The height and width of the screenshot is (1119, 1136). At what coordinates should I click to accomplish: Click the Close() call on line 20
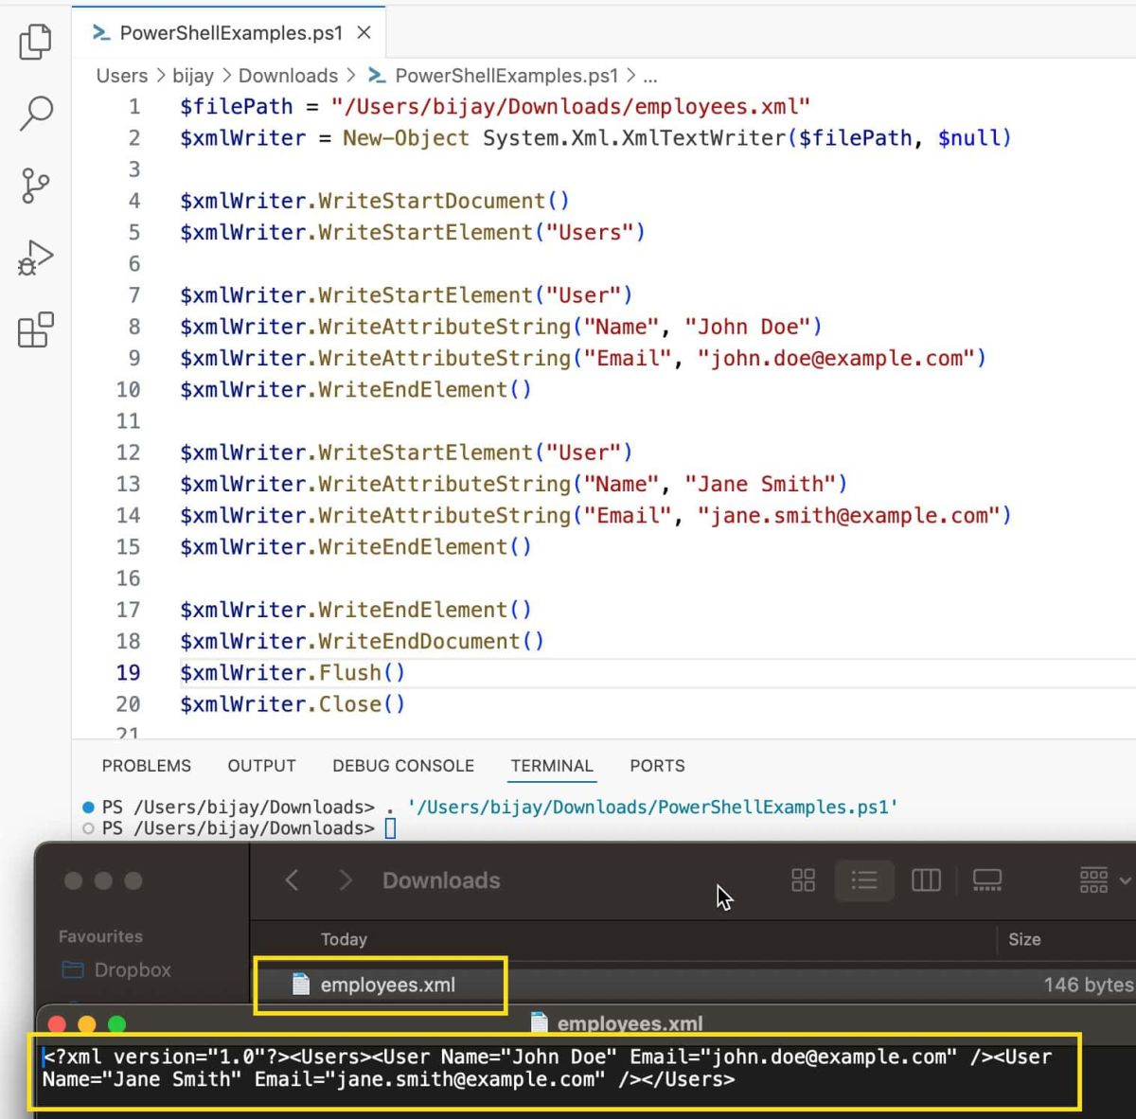tap(362, 704)
